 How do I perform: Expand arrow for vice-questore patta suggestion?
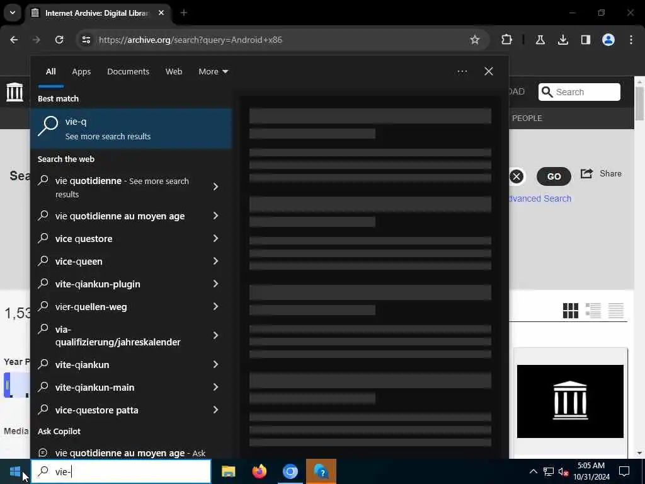coord(215,410)
